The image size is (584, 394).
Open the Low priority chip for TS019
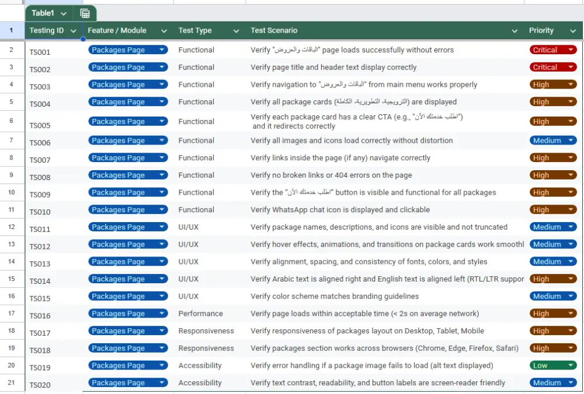[552, 365]
